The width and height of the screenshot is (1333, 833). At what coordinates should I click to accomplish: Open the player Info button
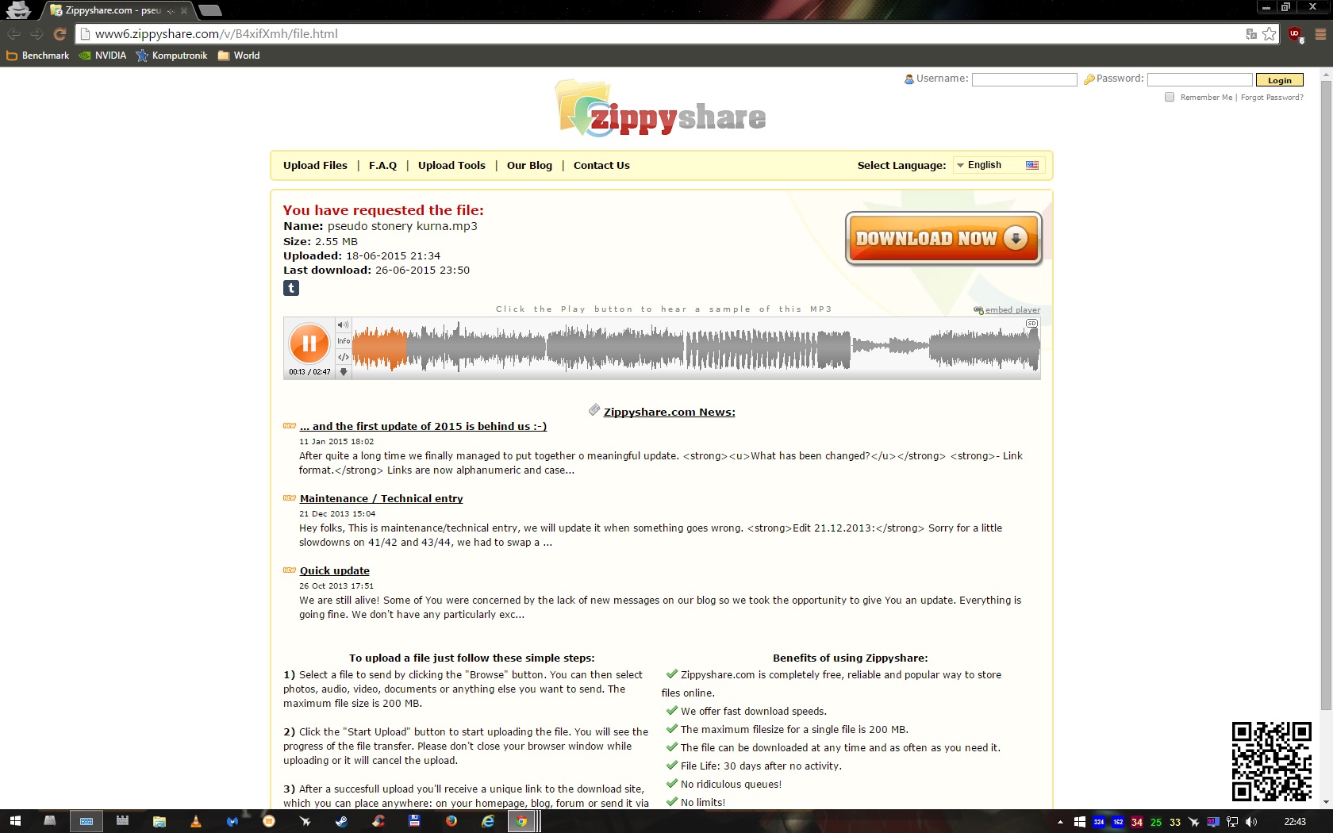pyautogui.click(x=343, y=341)
